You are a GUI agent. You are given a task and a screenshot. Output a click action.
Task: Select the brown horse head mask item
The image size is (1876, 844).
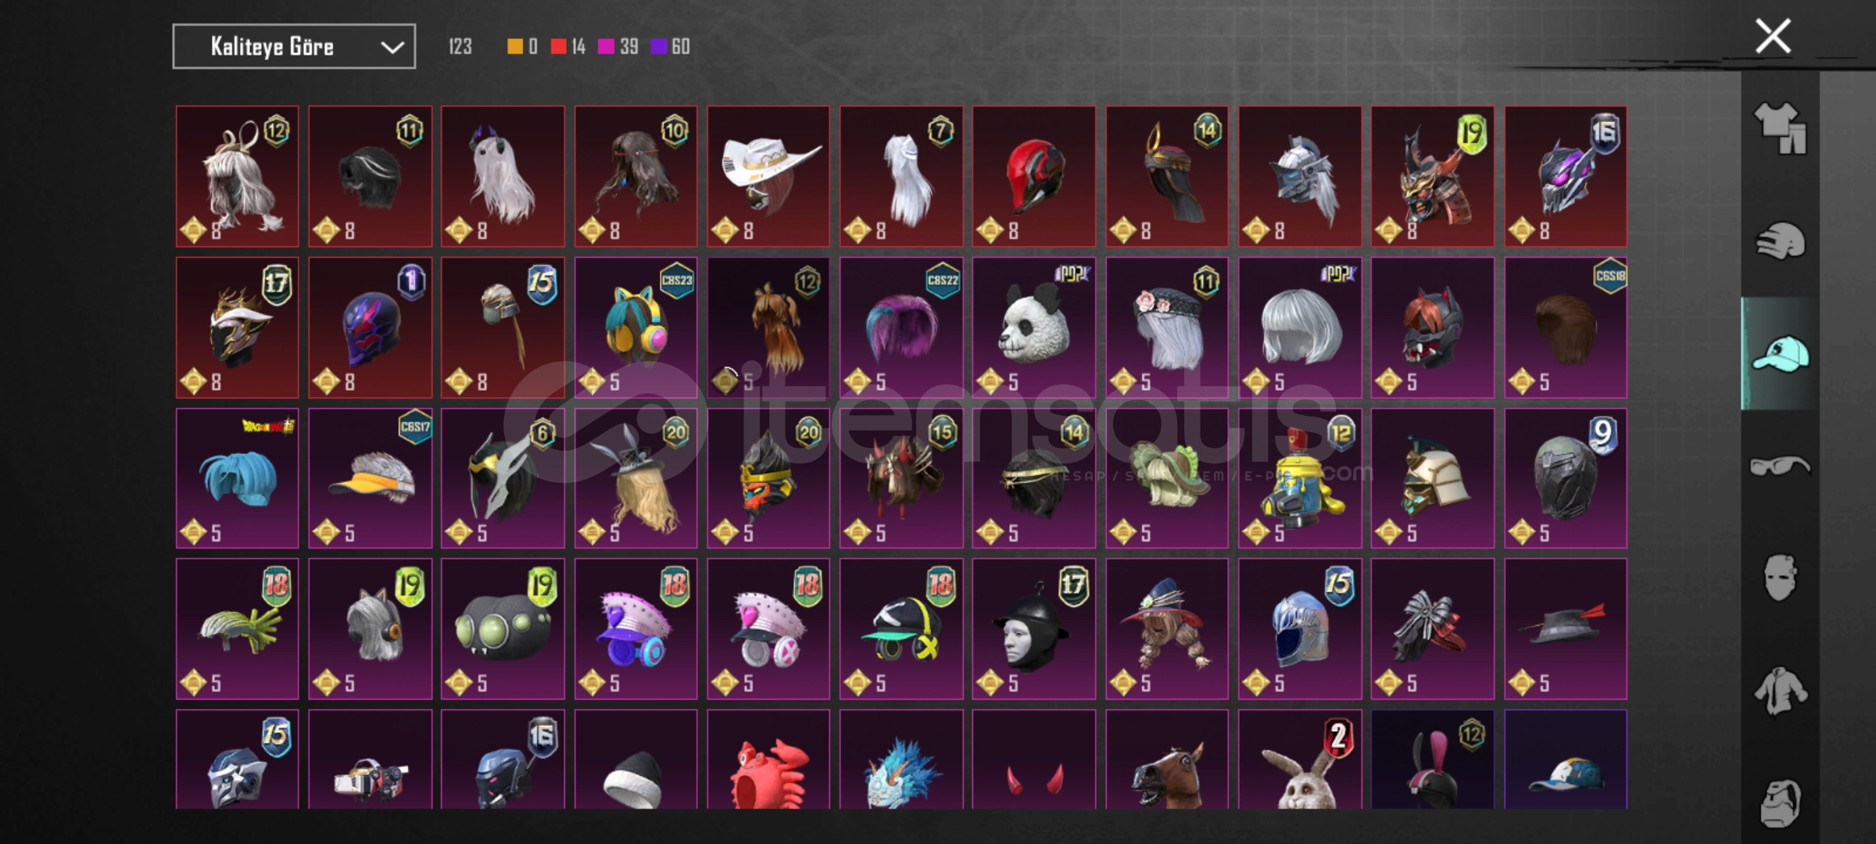(x=1167, y=760)
